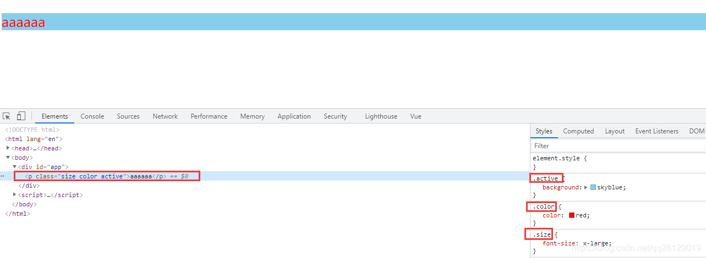Select the html lang="en" node
The image size is (706, 258).
tap(34, 139)
